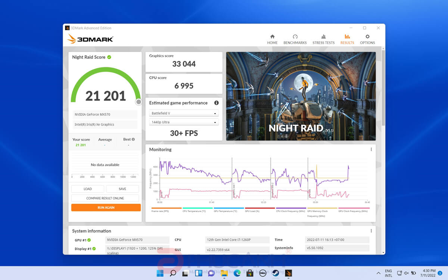Open the Dell app on taskbar
This screenshot has width=448, height=280.
pos(262,273)
